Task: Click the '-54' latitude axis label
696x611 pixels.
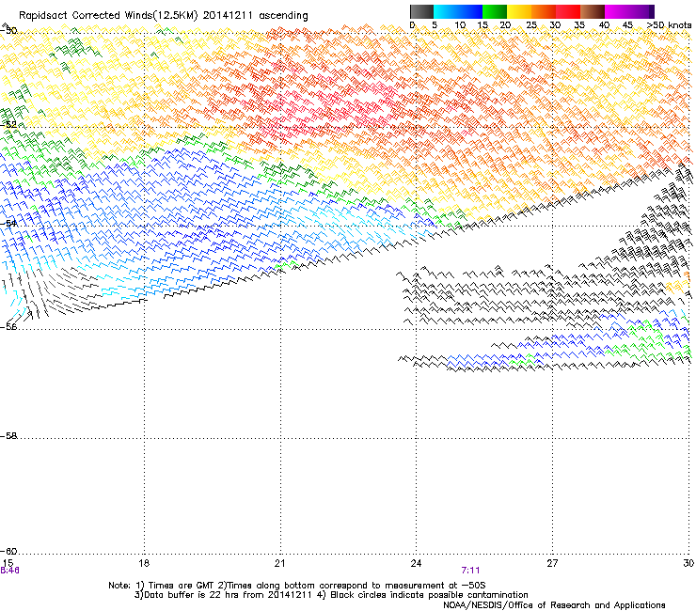Action: point(8,223)
